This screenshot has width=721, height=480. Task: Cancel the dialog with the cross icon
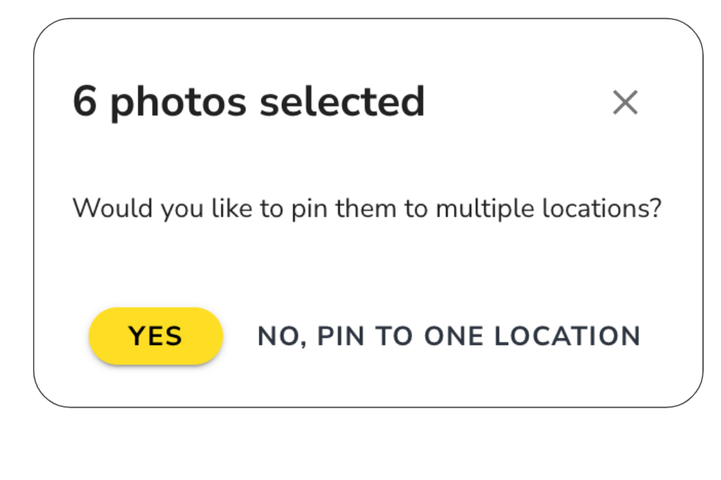pos(625,103)
